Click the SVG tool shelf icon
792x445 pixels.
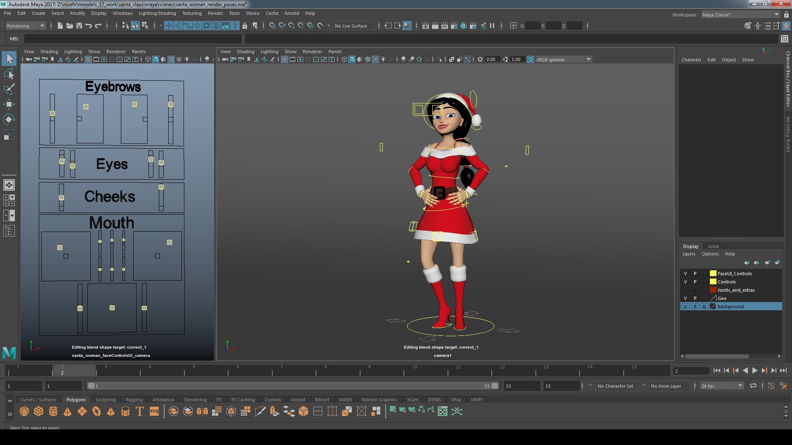point(154,411)
